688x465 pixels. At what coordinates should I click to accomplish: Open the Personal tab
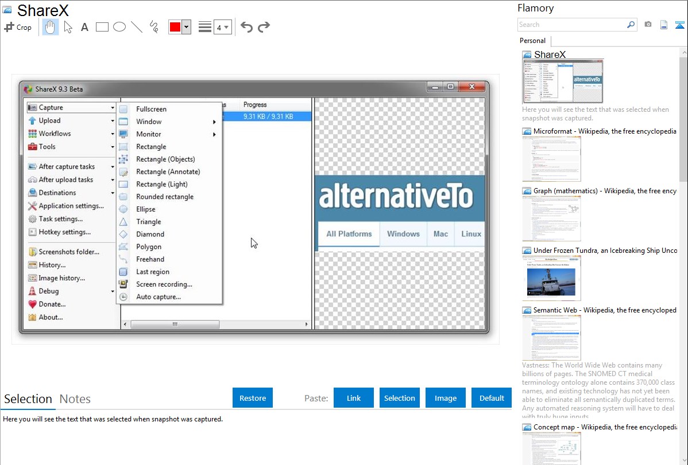point(533,41)
